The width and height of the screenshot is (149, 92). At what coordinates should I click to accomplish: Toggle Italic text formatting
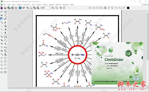(109, 8)
